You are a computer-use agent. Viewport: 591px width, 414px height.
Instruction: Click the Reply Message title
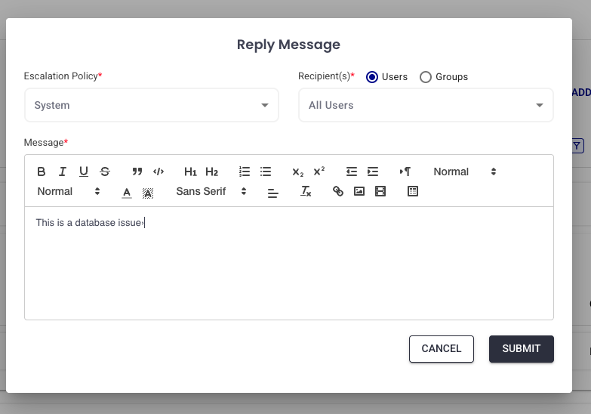288,45
